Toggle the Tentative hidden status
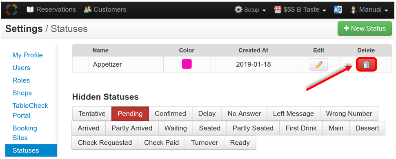The width and height of the screenshot is (396, 159). tap(92, 114)
